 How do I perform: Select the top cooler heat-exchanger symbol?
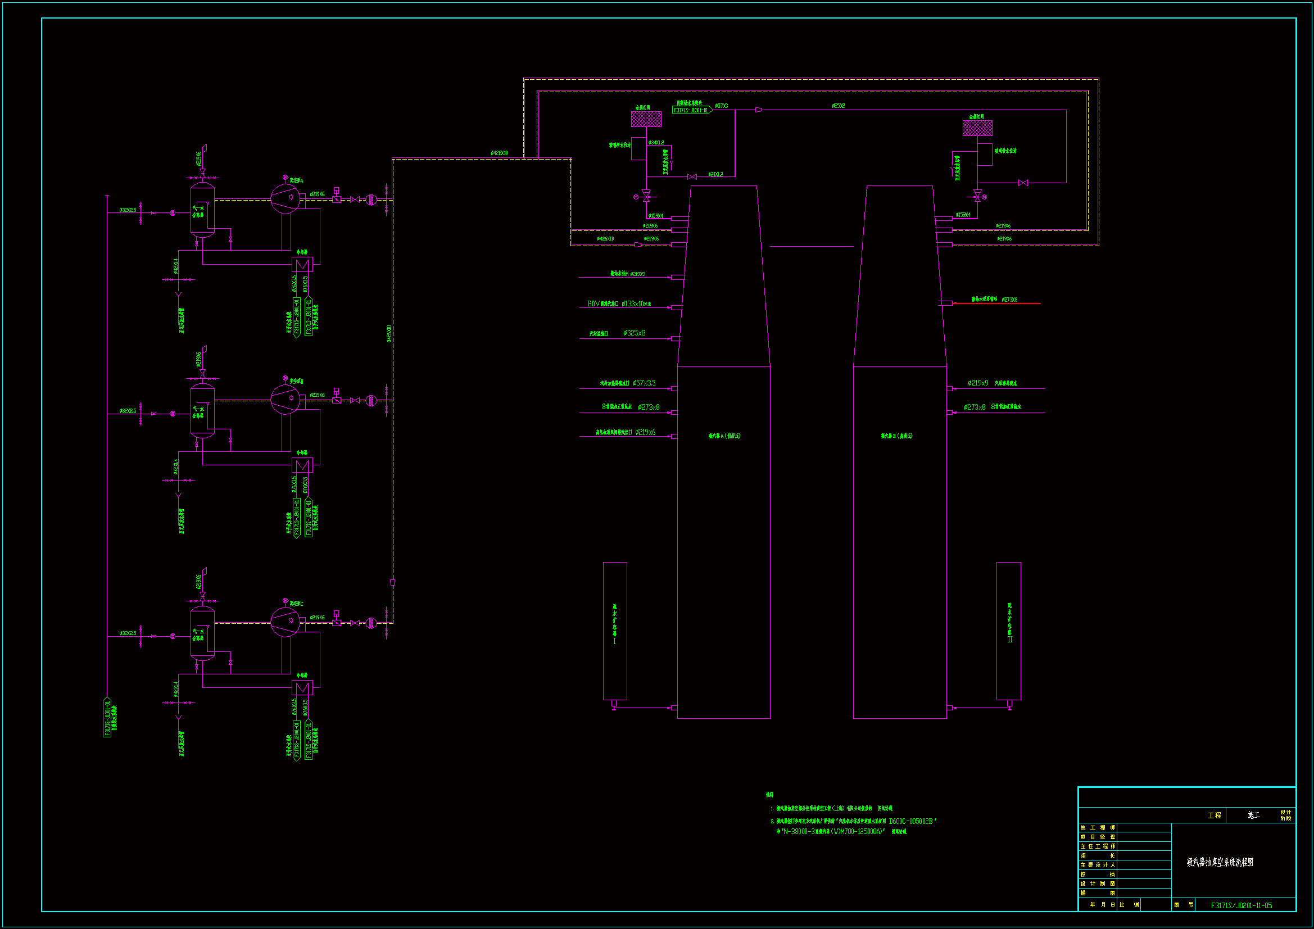[x=302, y=265]
